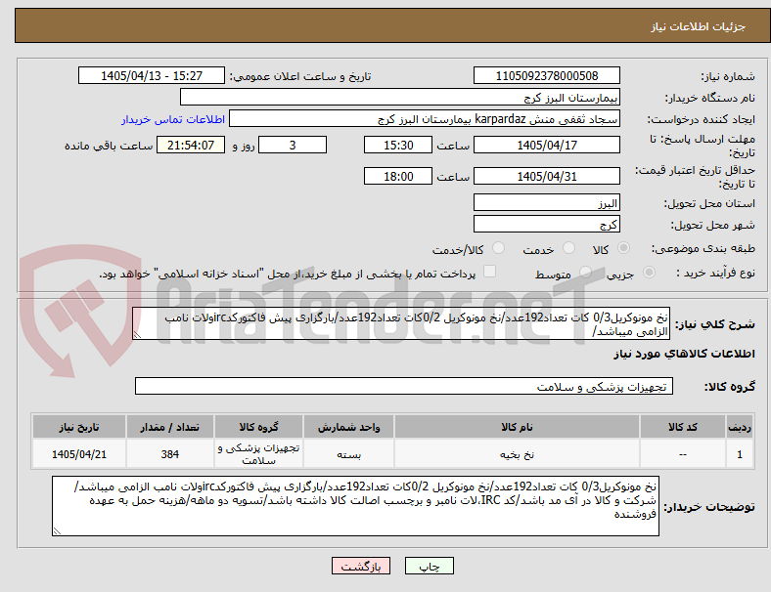Click the row number cell 1

pos(739,454)
